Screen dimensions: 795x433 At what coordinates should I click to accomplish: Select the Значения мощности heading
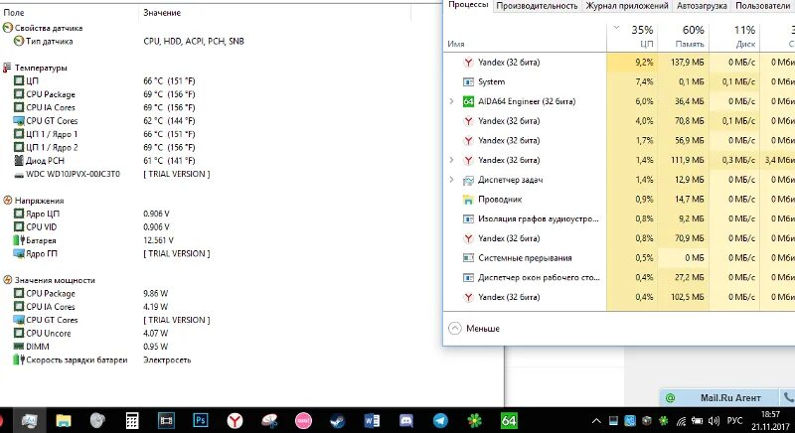(49, 280)
